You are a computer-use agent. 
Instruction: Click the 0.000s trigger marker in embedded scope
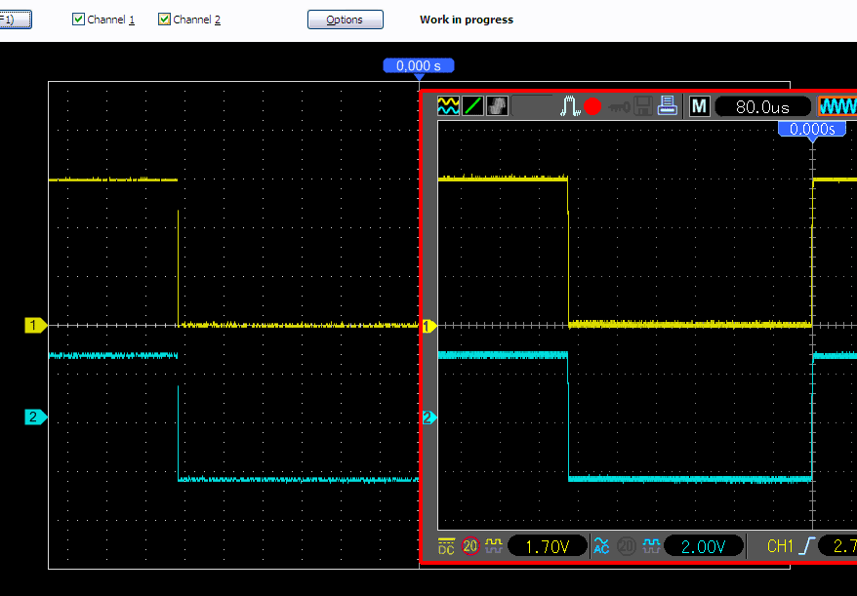point(812,130)
